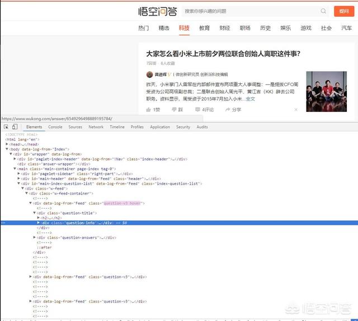This screenshot has width=358, height=321.
Task: Select the 科技 category tab
Action: point(184,28)
